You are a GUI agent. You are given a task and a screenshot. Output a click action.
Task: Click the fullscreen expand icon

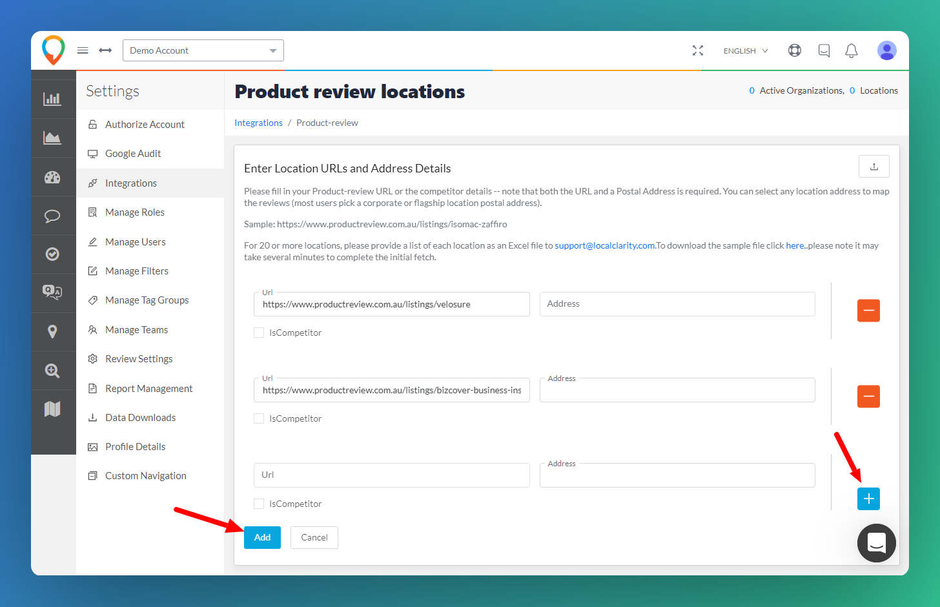coord(698,50)
